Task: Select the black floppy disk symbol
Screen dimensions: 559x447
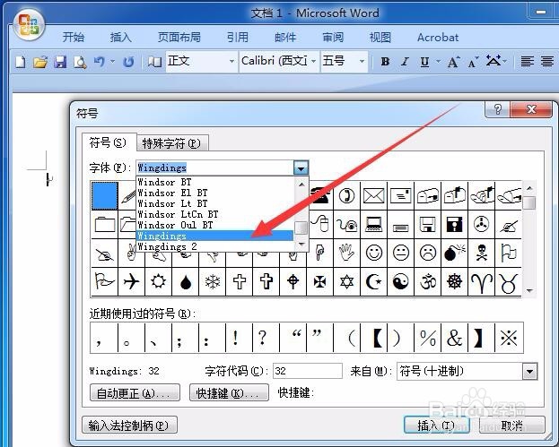Action: [455, 224]
